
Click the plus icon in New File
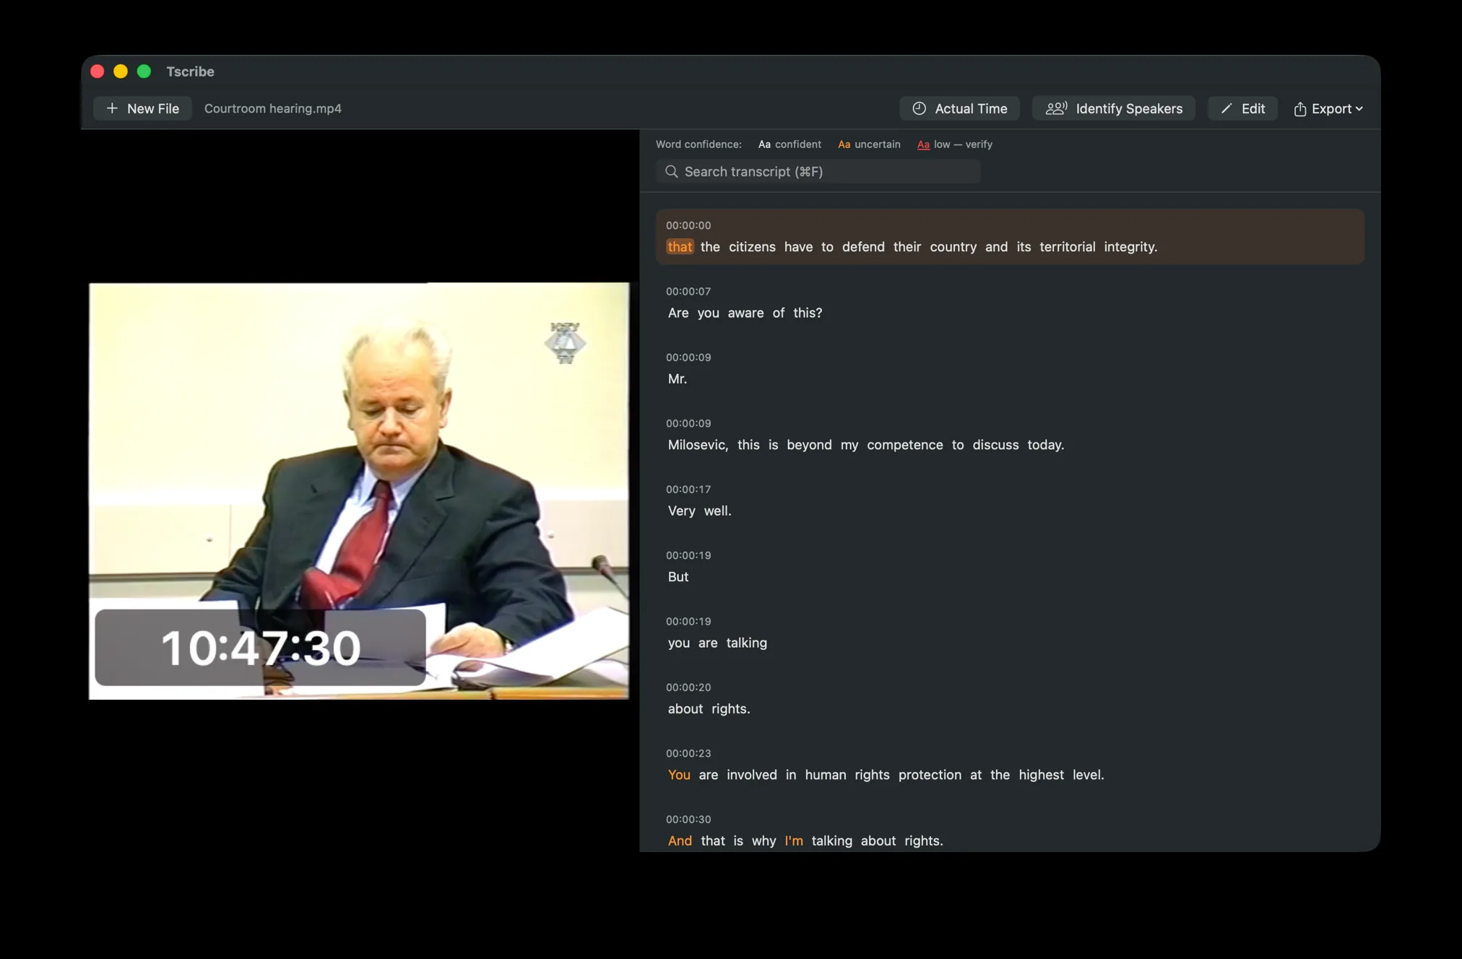[112, 108]
